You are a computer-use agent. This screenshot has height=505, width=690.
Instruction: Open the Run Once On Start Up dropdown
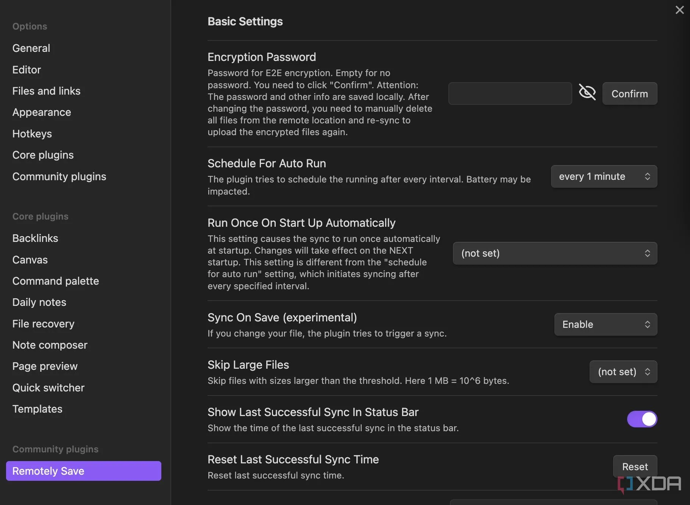pos(555,253)
